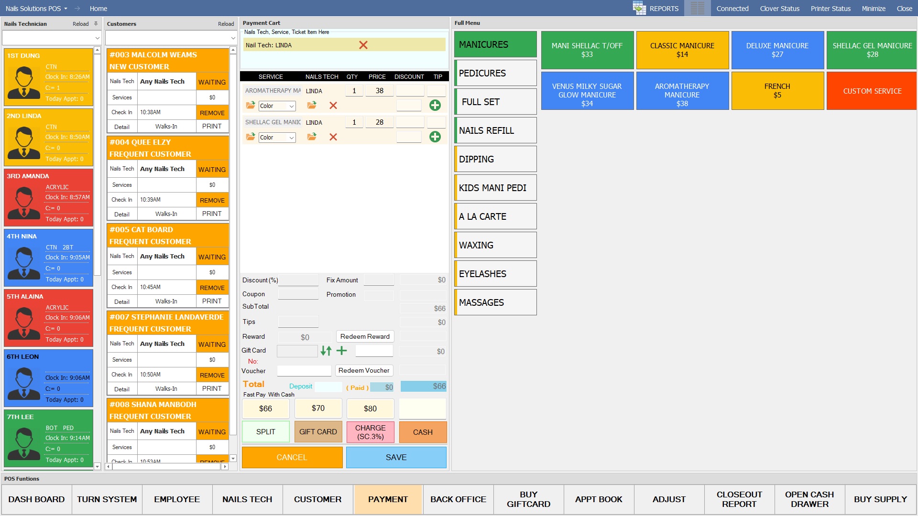Click the delete icon for SHELLAC GEL service
The width and height of the screenshot is (918, 516).
tap(333, 137)
